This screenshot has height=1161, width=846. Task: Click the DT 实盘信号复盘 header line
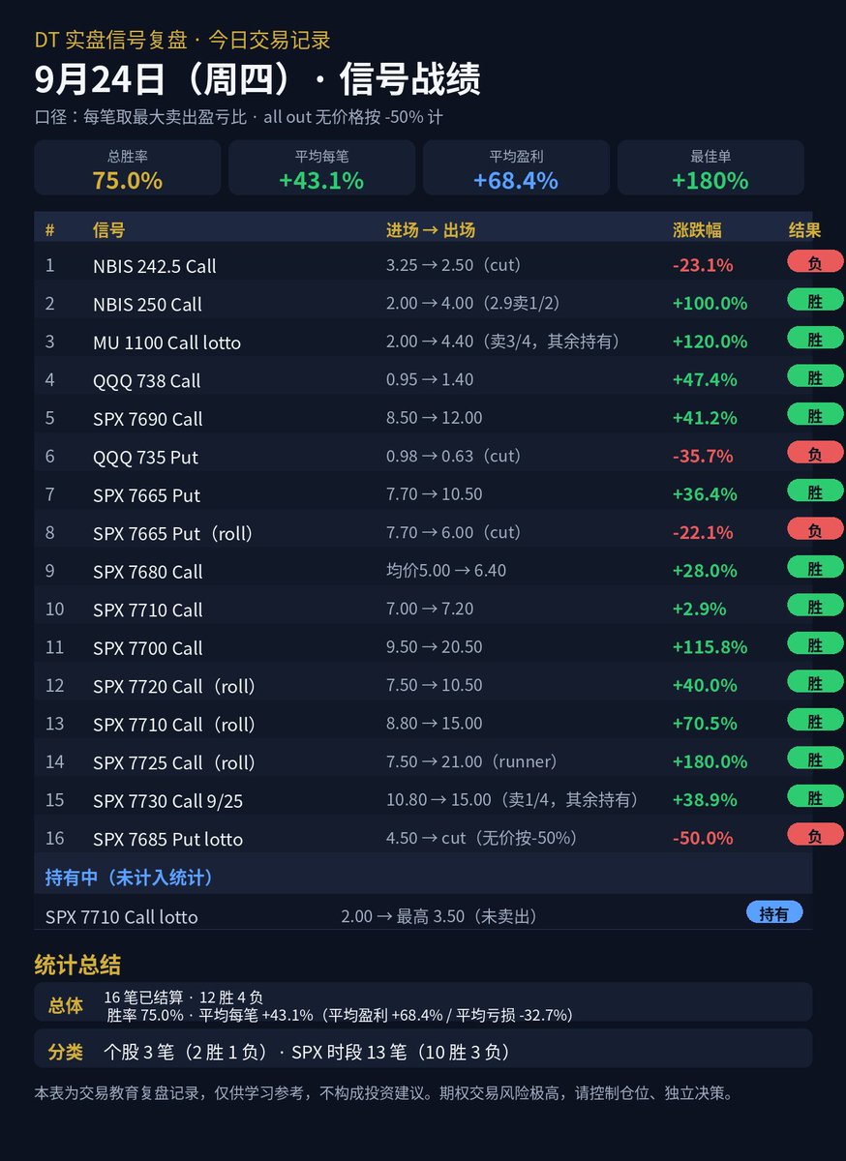point(183,40)
